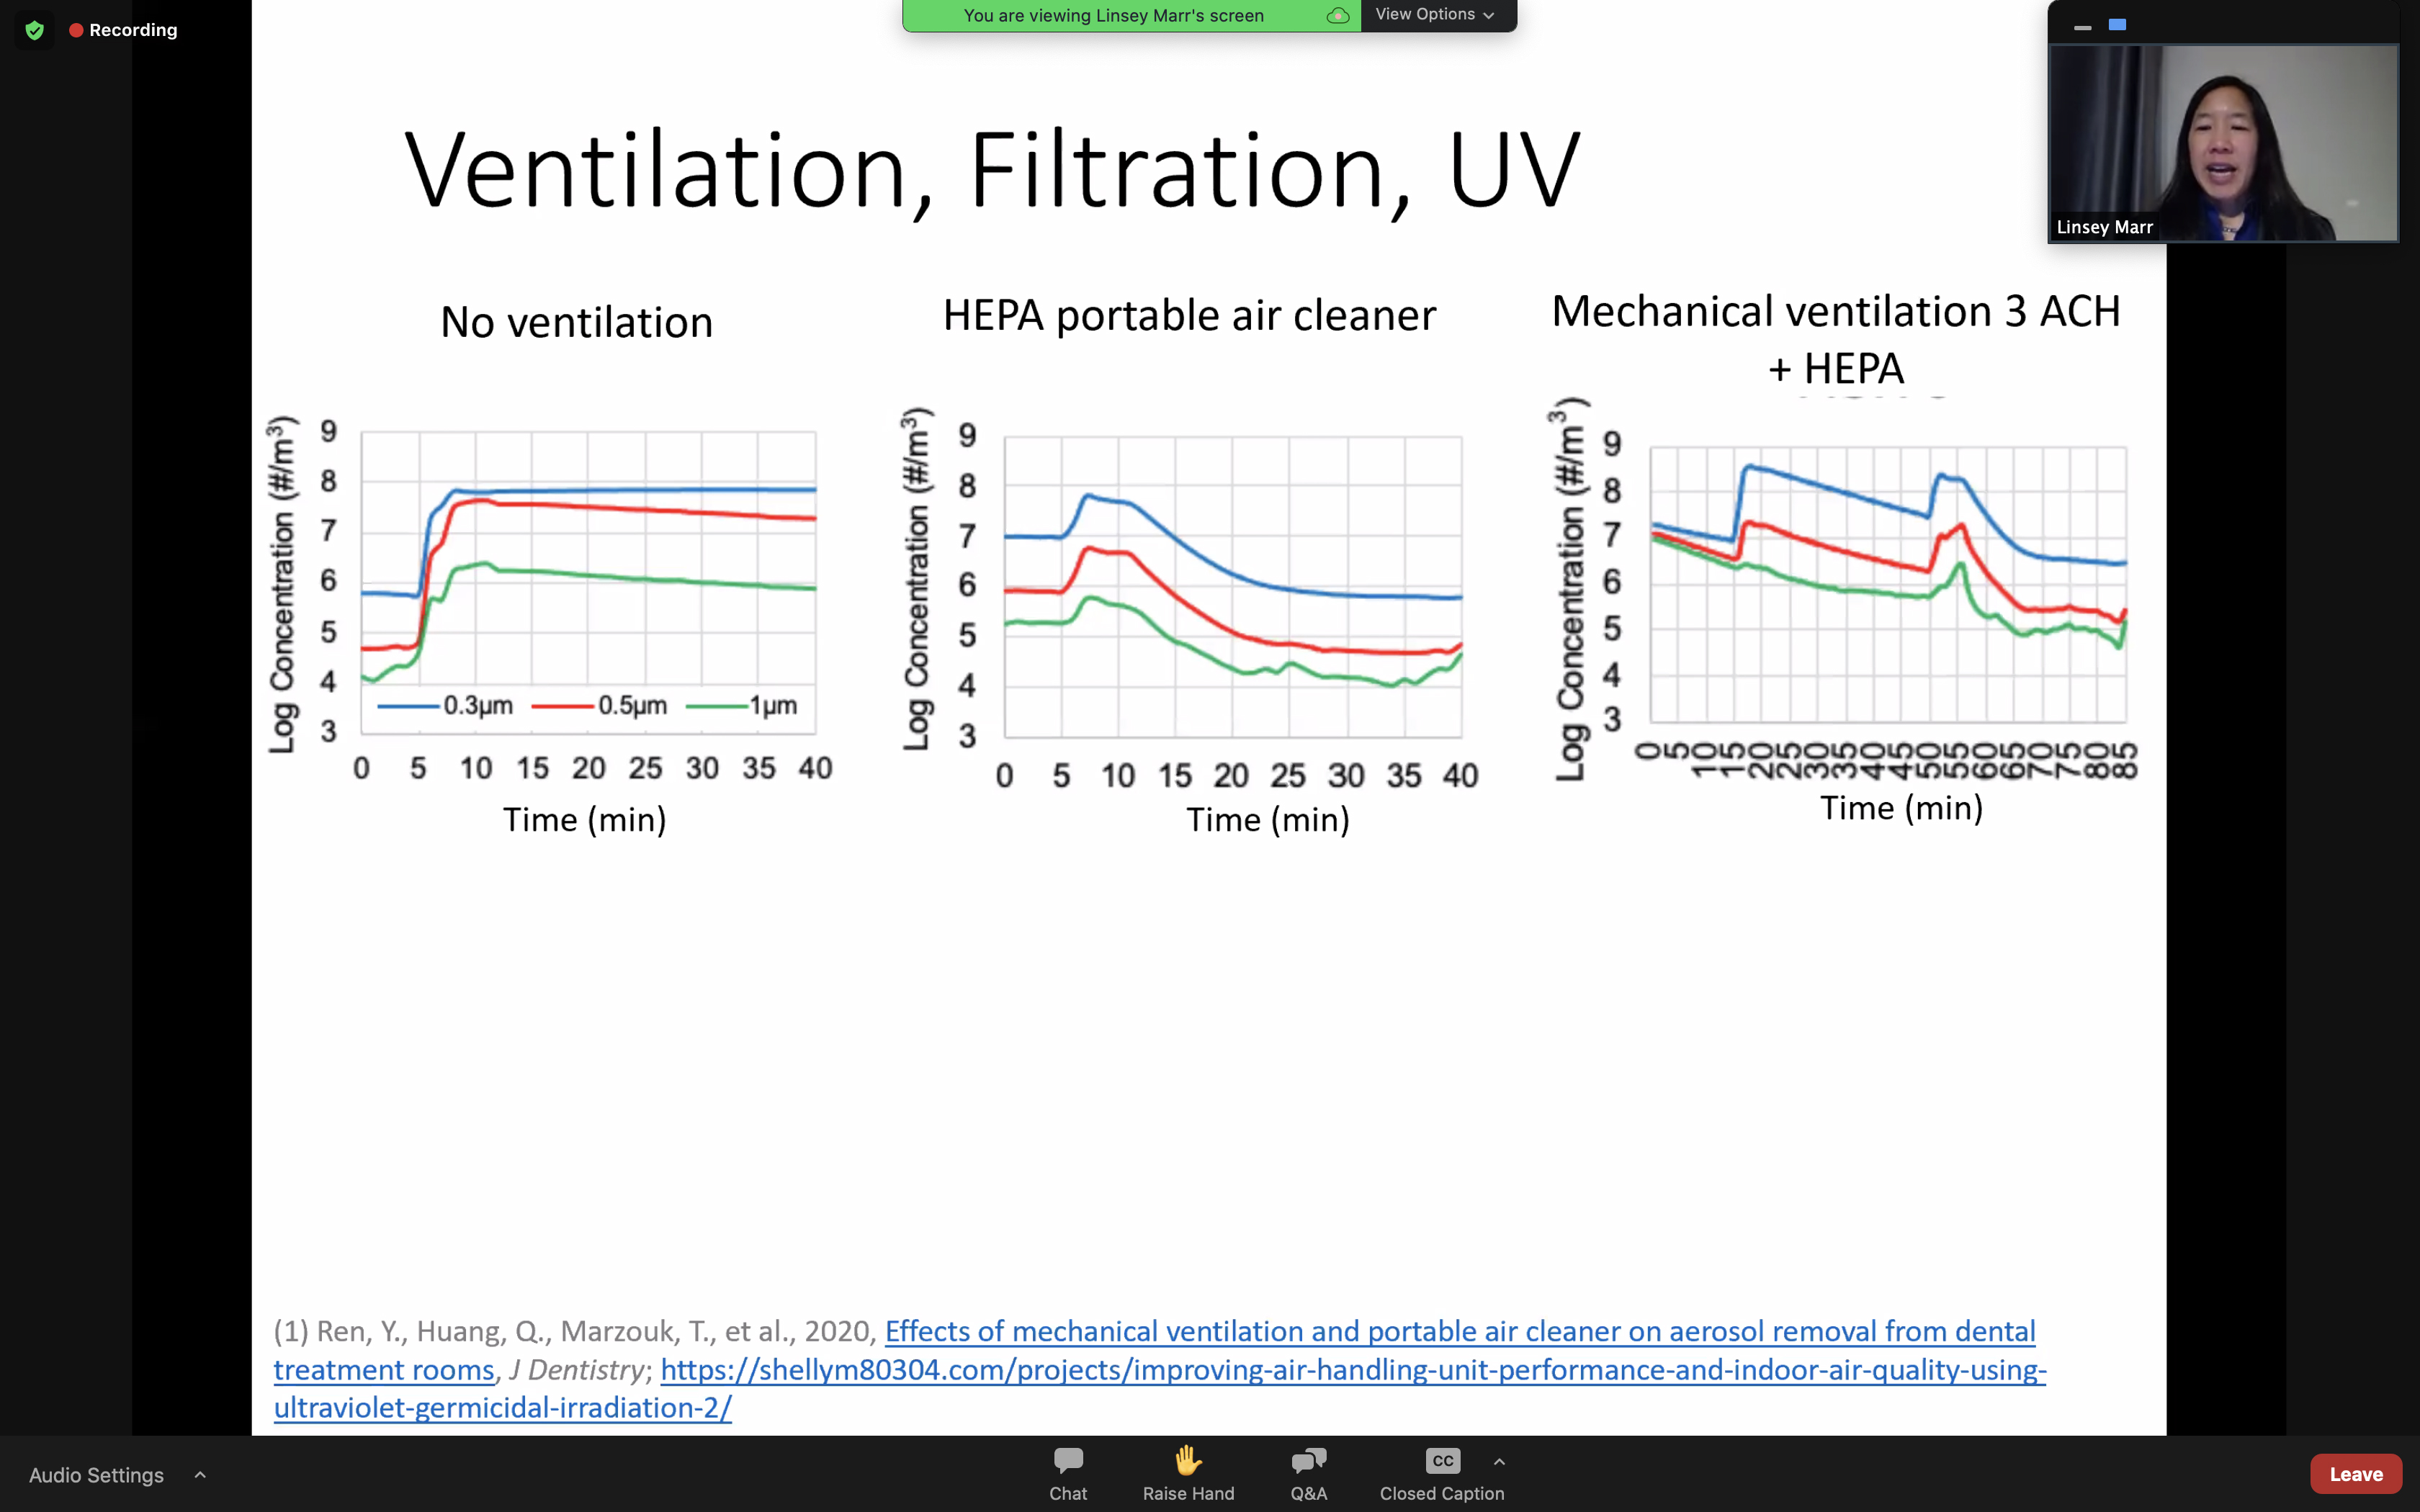Expand the Audio Settings chevron menu

[x=200, y=1474]
